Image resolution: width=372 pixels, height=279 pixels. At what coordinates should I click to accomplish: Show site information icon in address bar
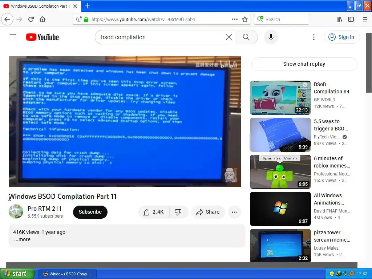point(79,19)
